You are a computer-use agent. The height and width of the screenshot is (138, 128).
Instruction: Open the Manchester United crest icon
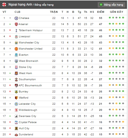point(16,49)
